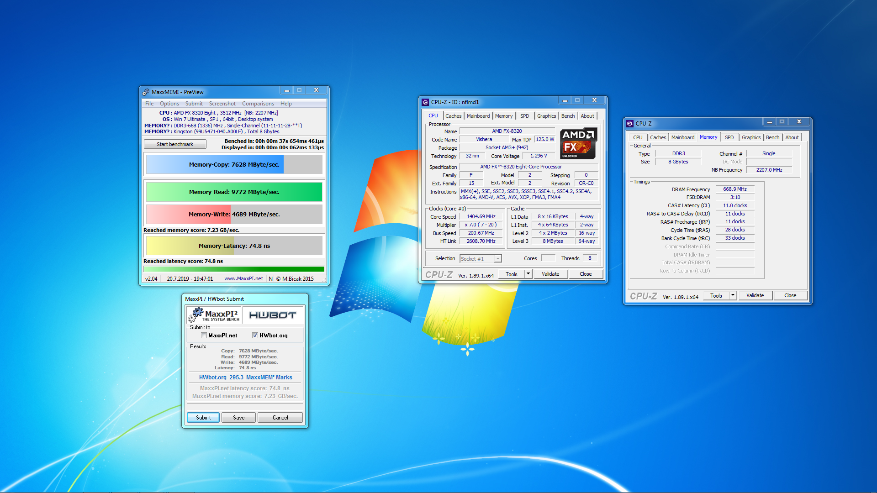
Task: Click the DRAM Frequency 668.9 MHz value
Action: (x=735, y=189)
